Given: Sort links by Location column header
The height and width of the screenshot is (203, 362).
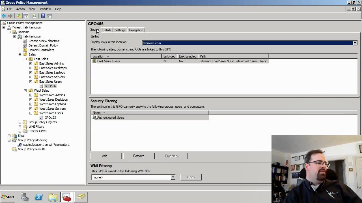Looking at the screenshot, I should 126,56.
